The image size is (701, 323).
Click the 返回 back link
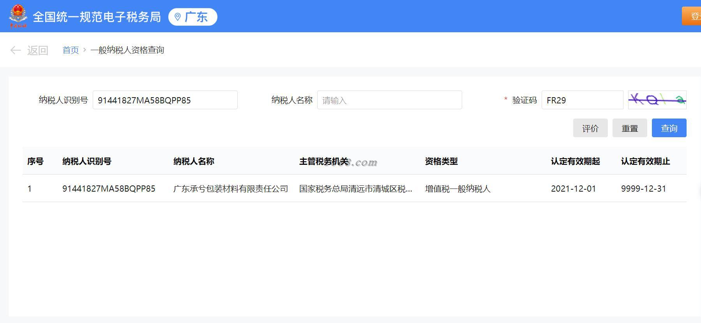pos(37,50)
